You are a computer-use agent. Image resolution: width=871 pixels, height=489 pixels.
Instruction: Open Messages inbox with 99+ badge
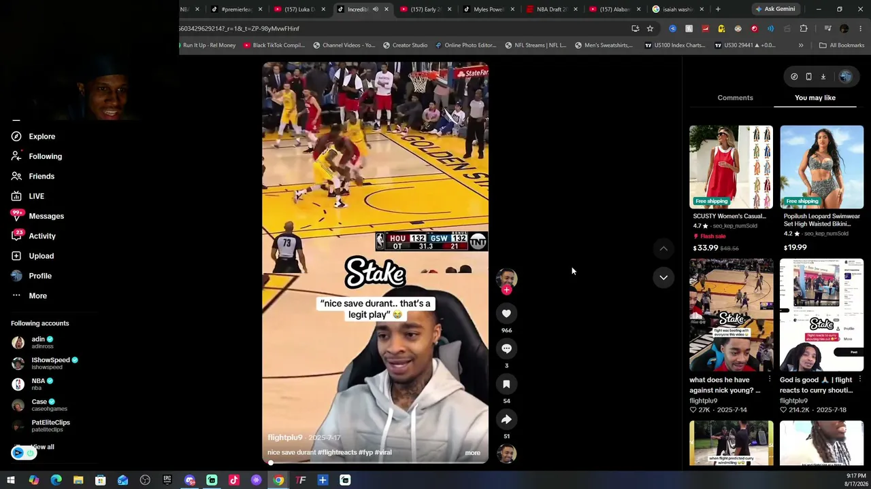pos(37,216)
